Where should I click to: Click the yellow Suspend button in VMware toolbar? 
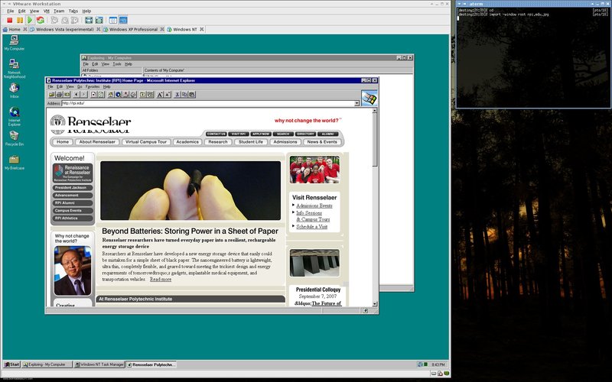click(x=20, y=20)
